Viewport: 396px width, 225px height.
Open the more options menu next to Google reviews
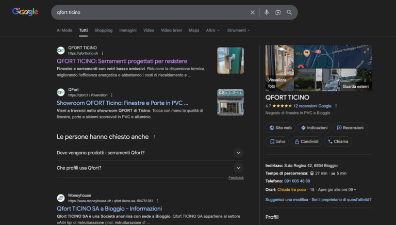(x=336, y=106)
